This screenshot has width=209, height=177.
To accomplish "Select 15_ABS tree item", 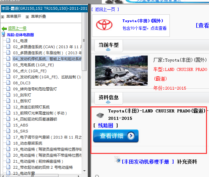I will click(x=20, y=125).
